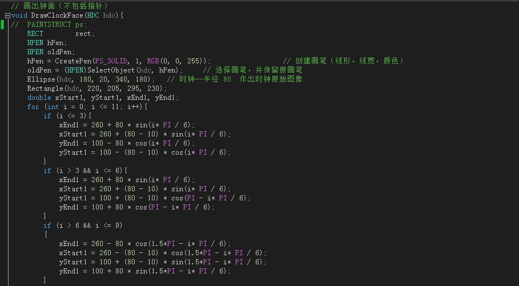
Task: Click the 'if (i > 6 && i <= 9)' condition
Action: click(x=83, y=225)
